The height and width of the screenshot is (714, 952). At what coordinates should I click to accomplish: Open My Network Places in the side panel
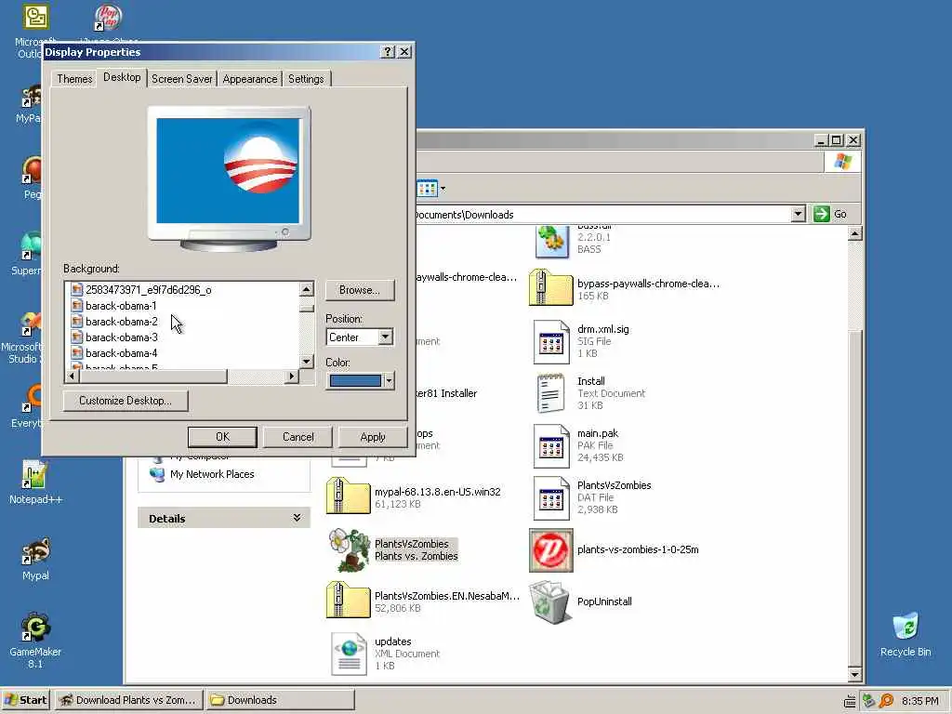coord(212,474)
